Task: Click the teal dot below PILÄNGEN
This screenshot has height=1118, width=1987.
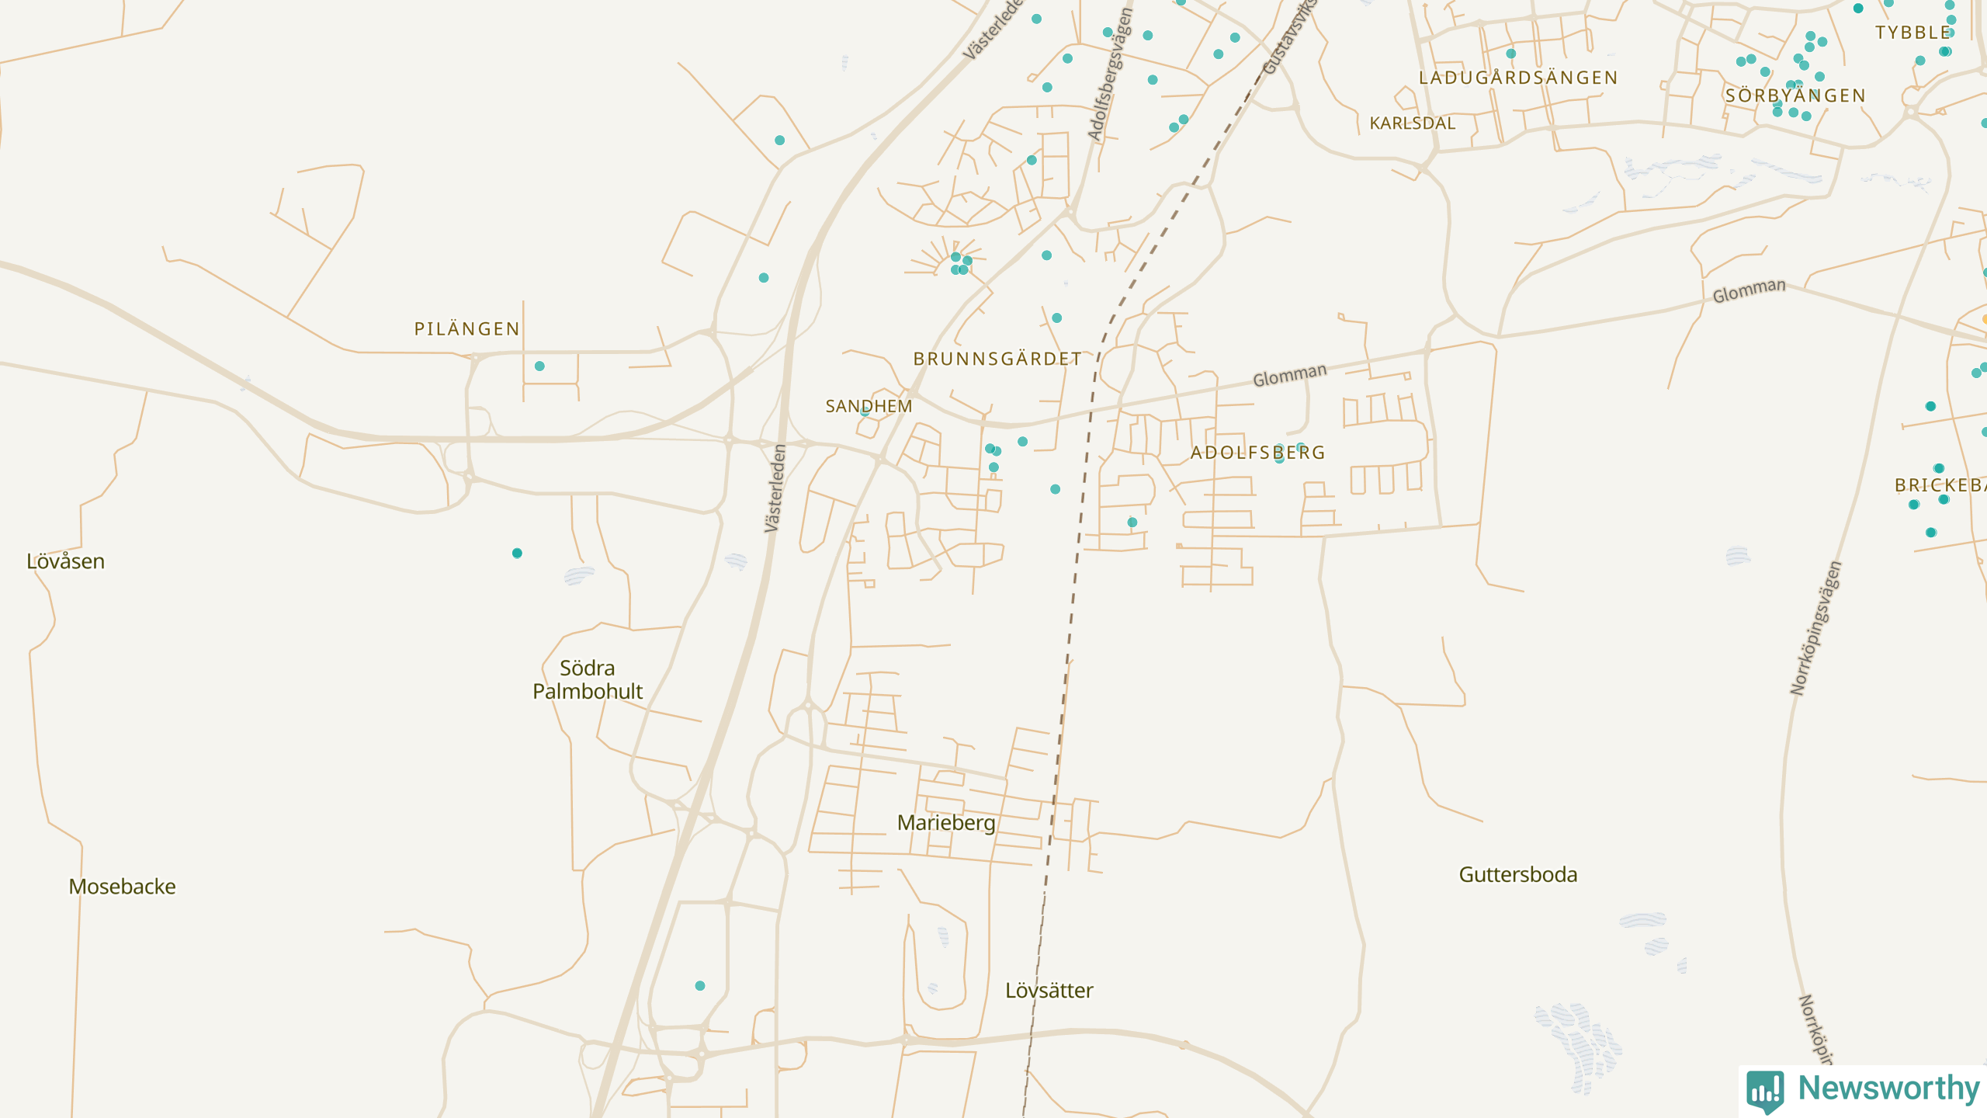Action: tap(539, 366)
